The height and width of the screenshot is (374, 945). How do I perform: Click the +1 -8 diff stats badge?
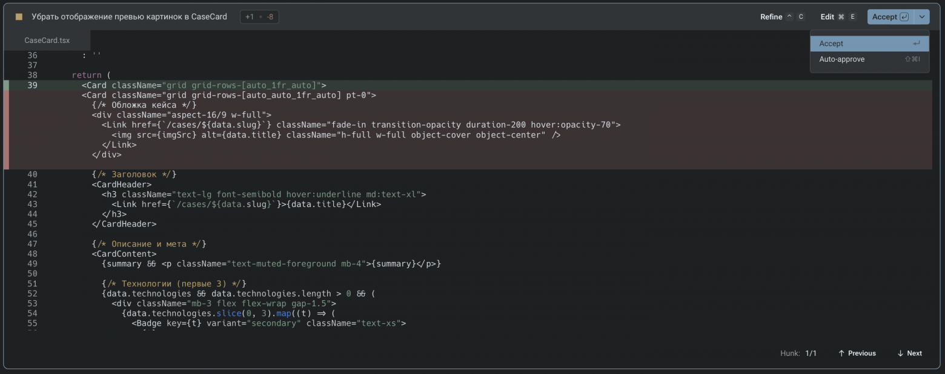pyautogui.click(x=259, y=17)
